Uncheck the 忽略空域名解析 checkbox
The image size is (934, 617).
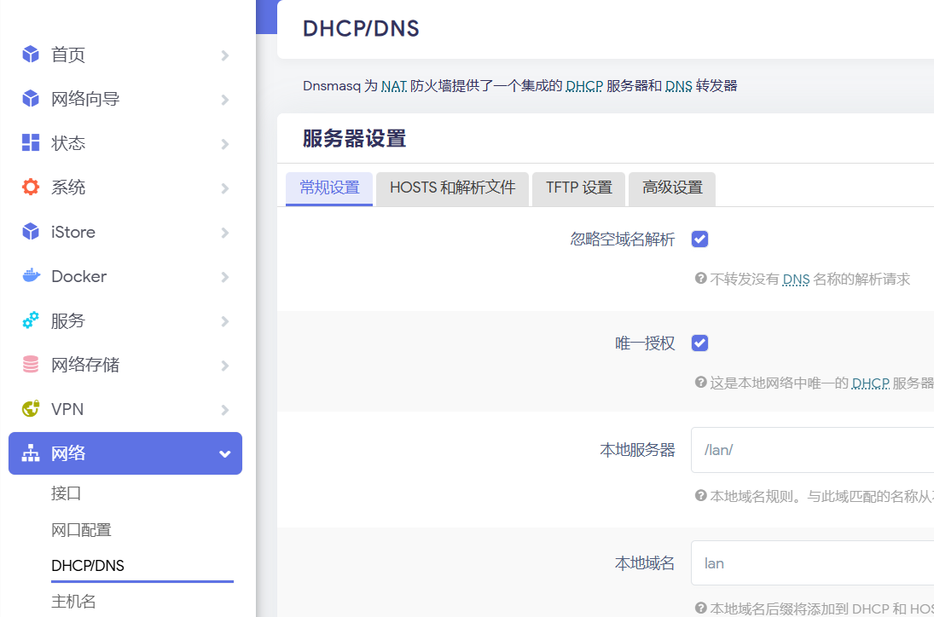(x=699, y=239)
